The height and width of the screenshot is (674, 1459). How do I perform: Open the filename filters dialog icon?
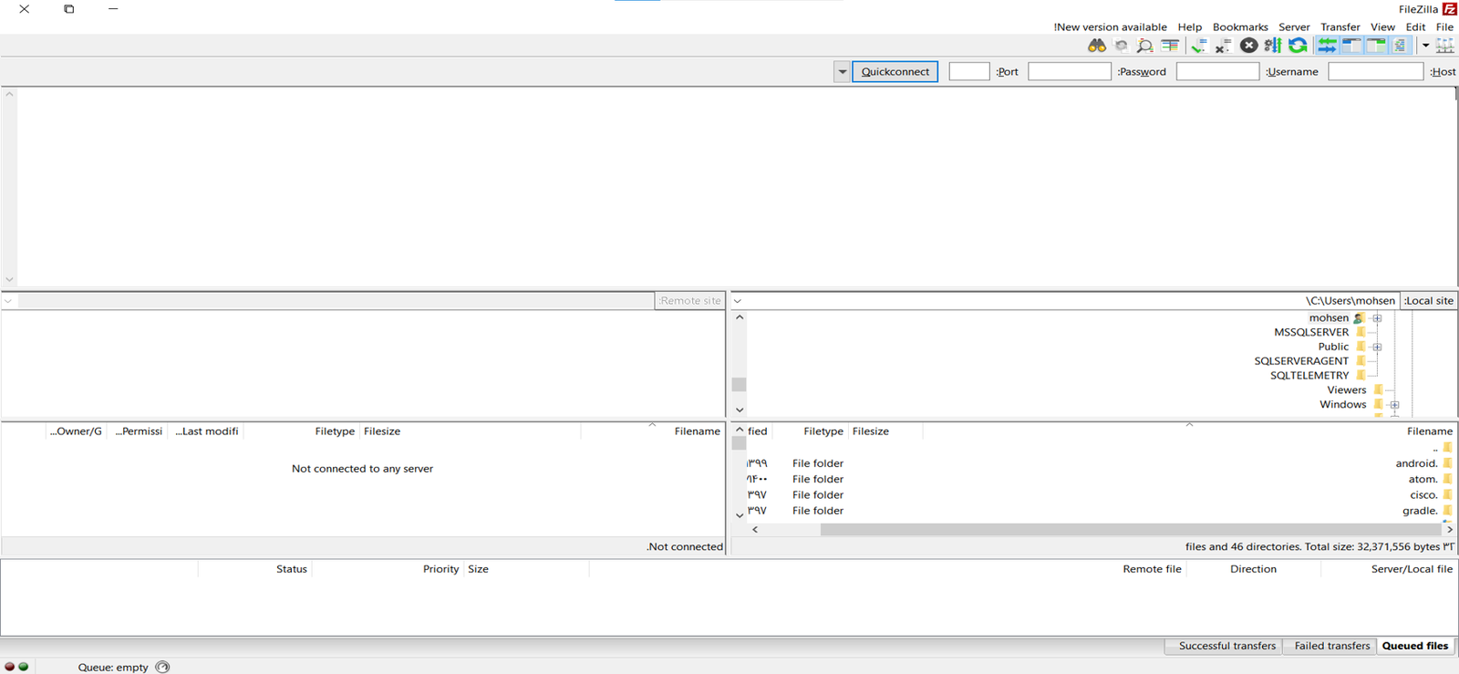pos(1170,46)
